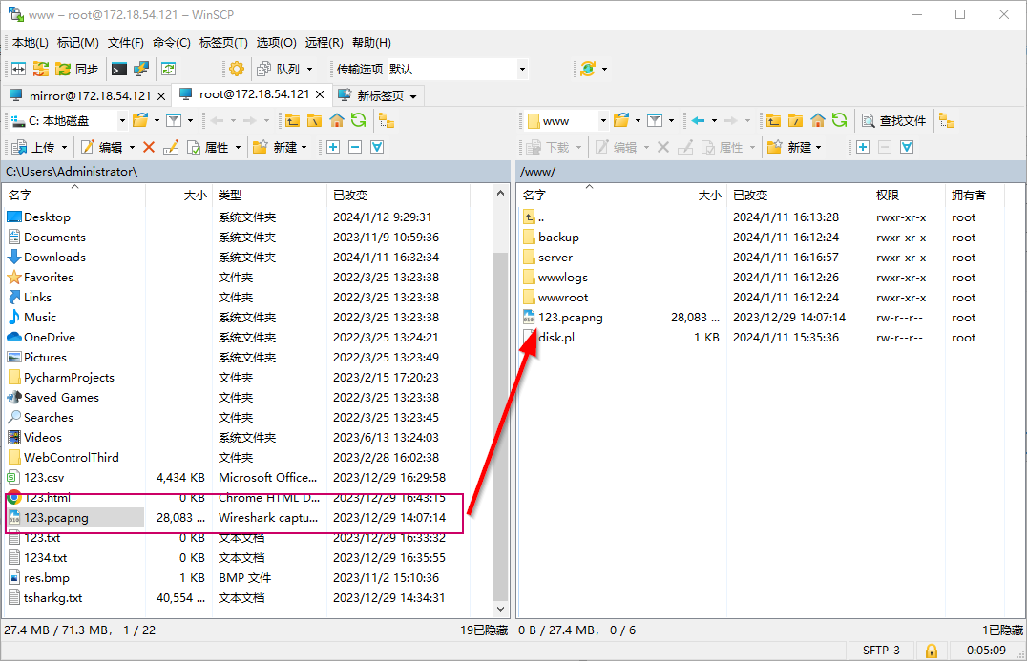This screenshot has height=661, width=1027.
Task: Click the lock icon in the status bar
Action: click(x=931, y=651)
